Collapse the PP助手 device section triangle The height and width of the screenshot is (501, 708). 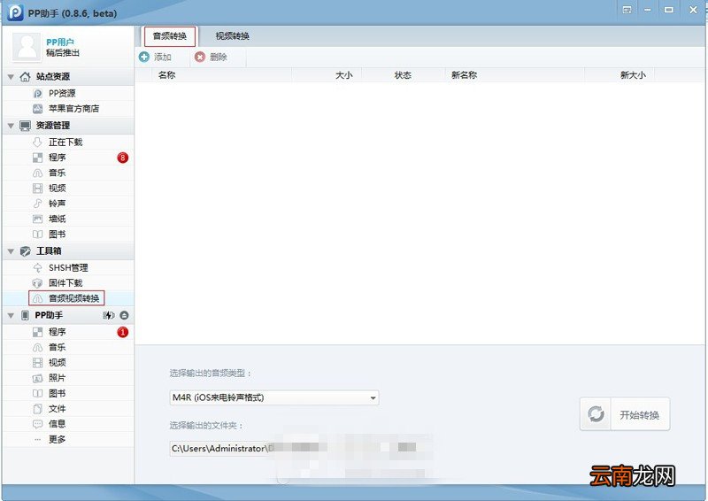click(11, 315)
